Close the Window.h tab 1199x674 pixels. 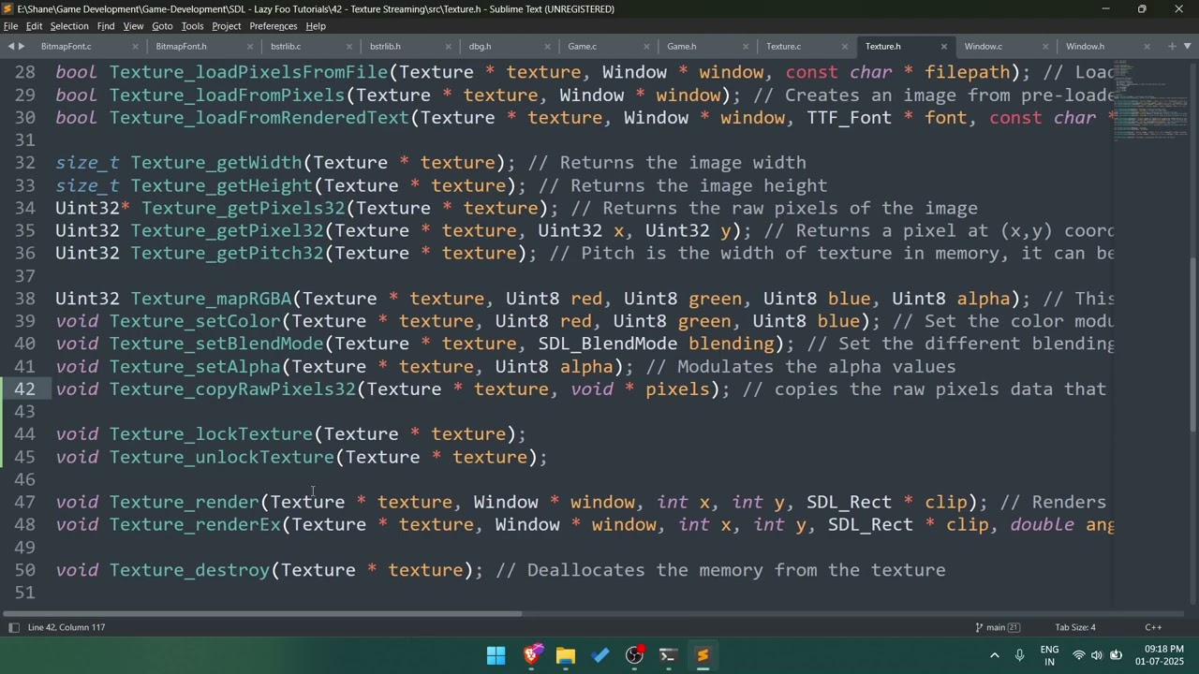pos(1147,46)
